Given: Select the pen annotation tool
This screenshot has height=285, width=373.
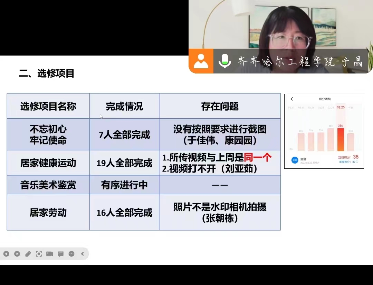Looking at the screenshot, I should click(28, 254).
